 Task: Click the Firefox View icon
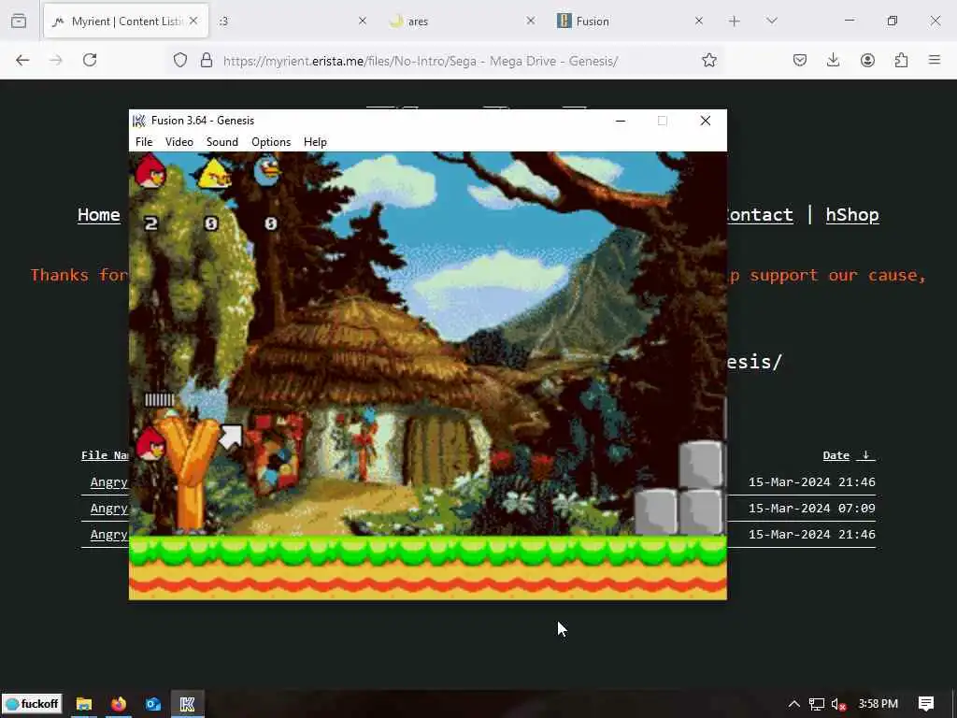click(19, 21)
